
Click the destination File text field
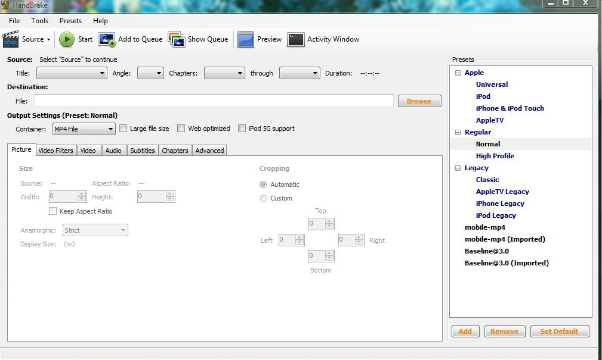click(214, 101)
